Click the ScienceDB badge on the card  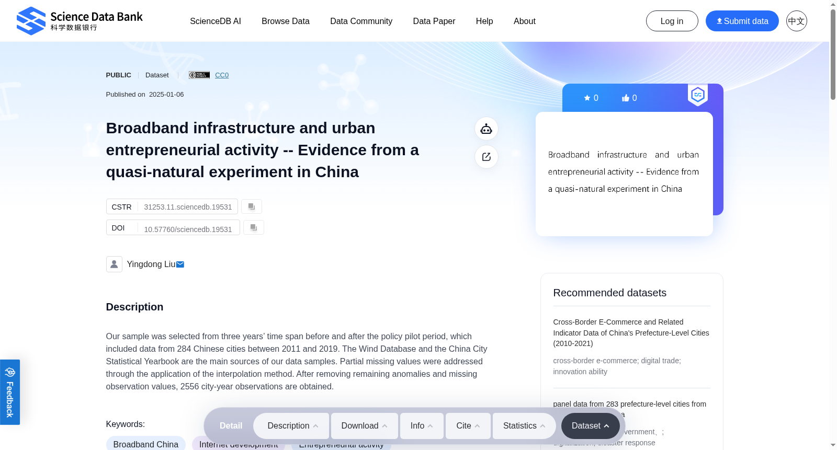coord(698,95)
